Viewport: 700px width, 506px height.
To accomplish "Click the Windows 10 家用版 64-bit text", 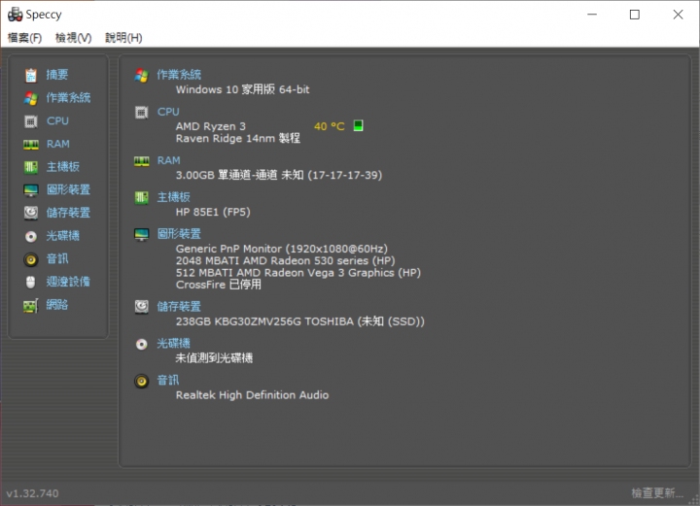I will tap(242, 89).
